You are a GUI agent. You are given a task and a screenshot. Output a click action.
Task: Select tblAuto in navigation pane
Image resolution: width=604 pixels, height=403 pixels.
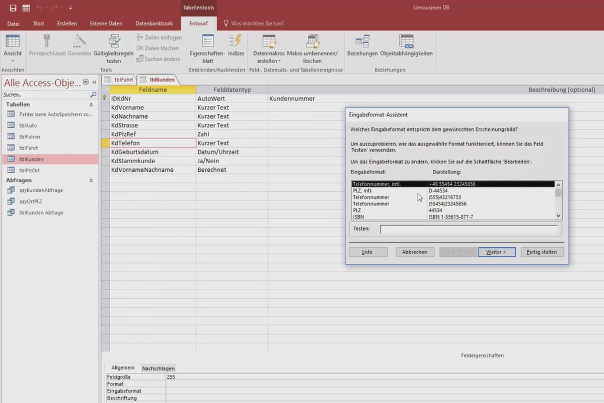pyautogui.click(x=50, y=125)
